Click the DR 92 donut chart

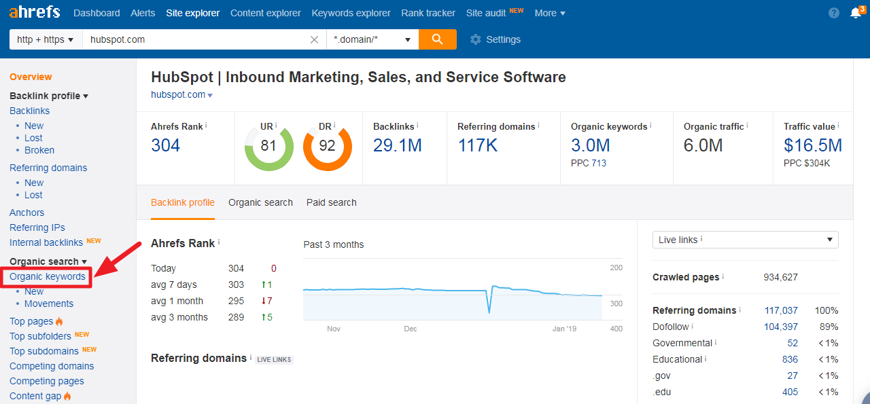point(327,146)
